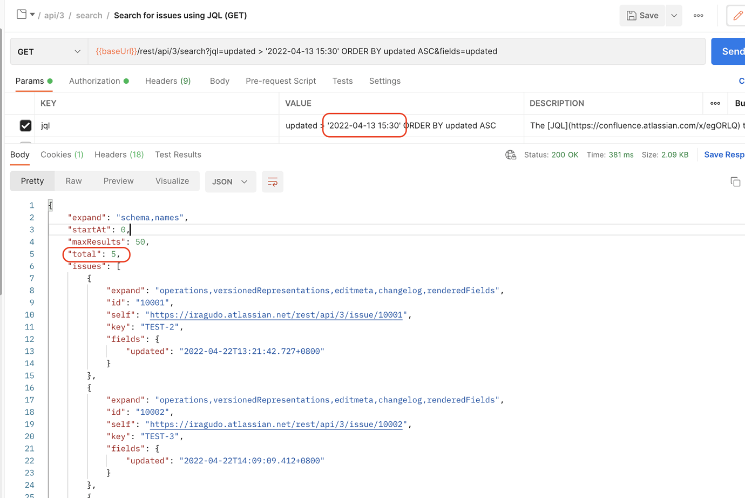This screenshot has width=745, height=498.
Task: Open the Save button dropdown arrow
Action: click(673, 15)
